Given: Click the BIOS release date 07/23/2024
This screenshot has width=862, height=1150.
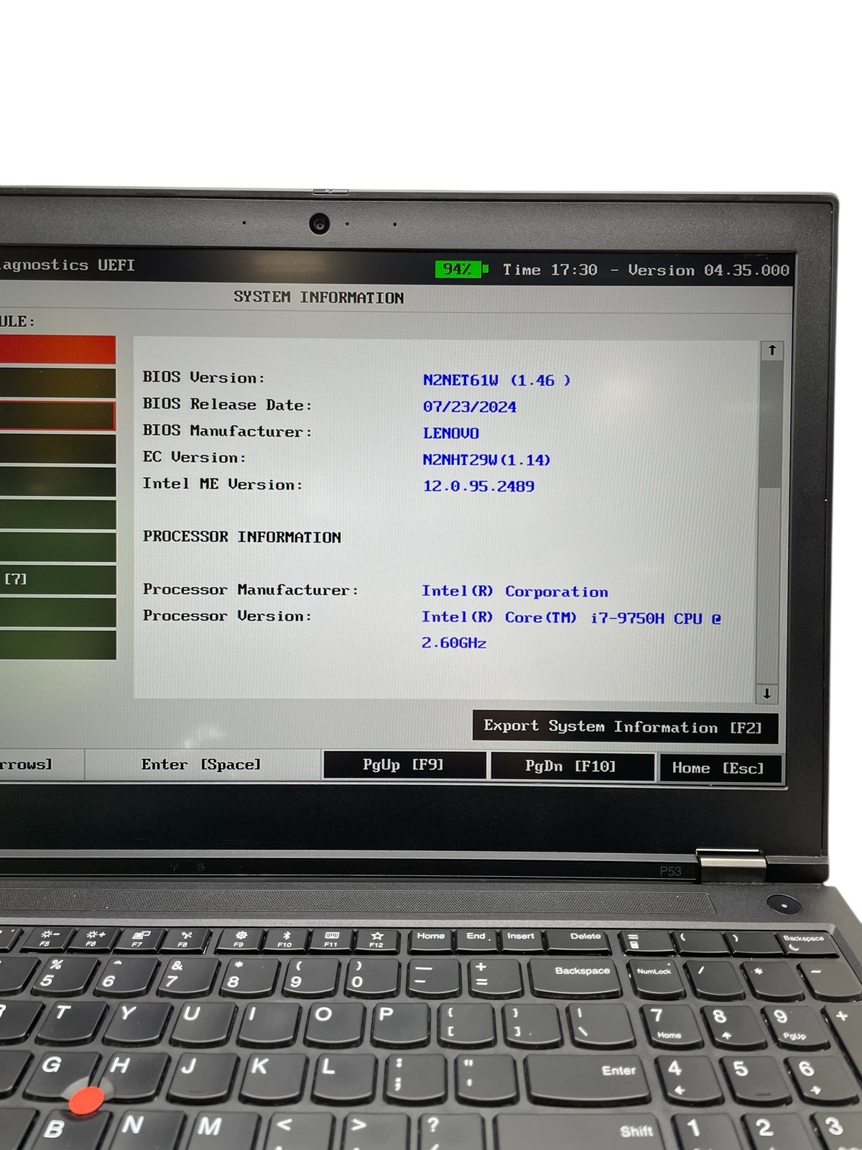Looking at the screenshot, I should (x=469, y=407).
